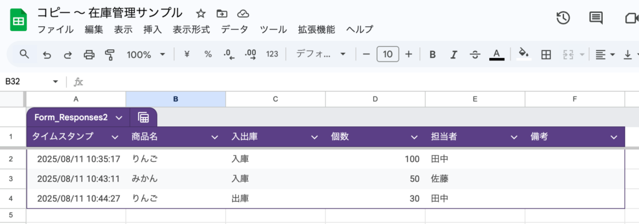Image resolution: width=639 pixels, height=224 pixels.
Task: Click the borders grid icon
Action: [x=546, y=55]
